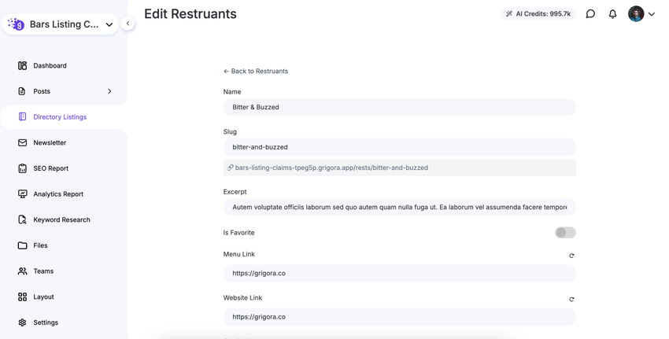The image size is (669, 339).
Task: Go back to Restruants list
Action: click(x=256, y=72)
